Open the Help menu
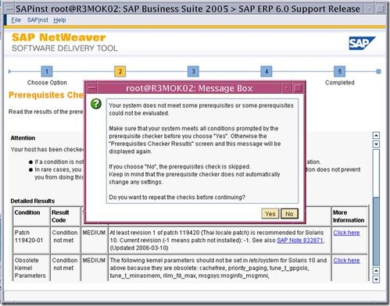The height and width of the screenshot is (306, 390). coord(59,20)
